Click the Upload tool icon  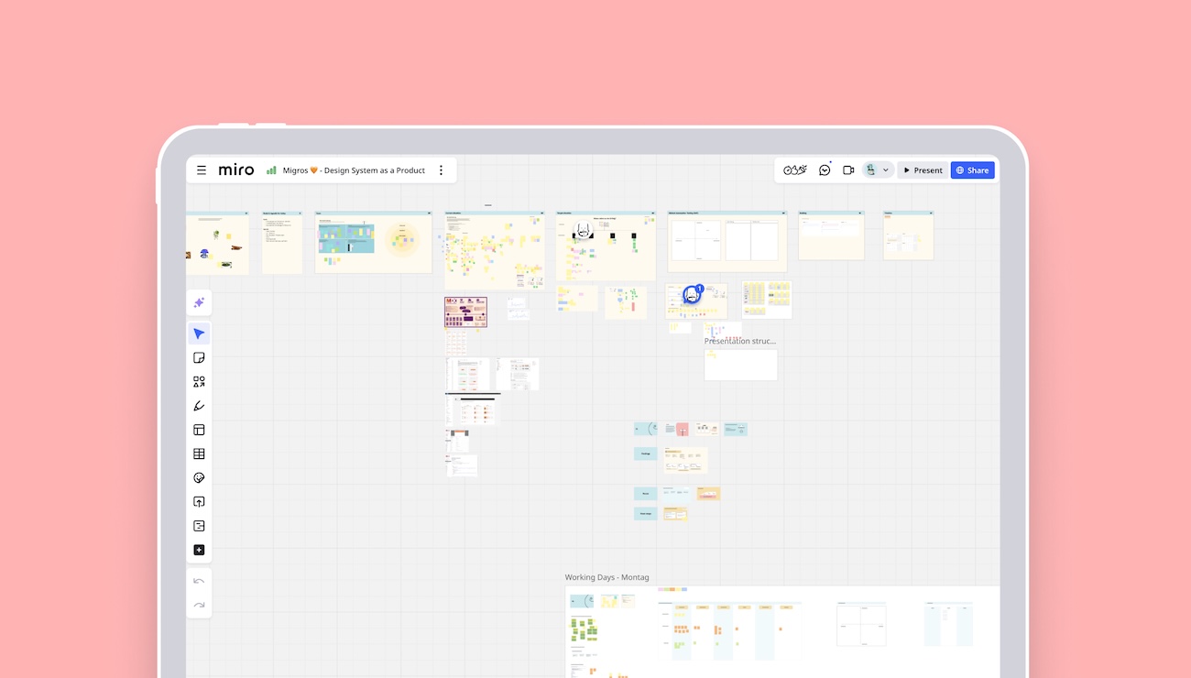(199, 502)
